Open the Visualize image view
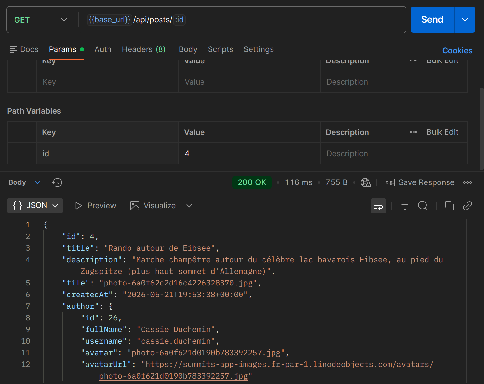 point(153,206)
